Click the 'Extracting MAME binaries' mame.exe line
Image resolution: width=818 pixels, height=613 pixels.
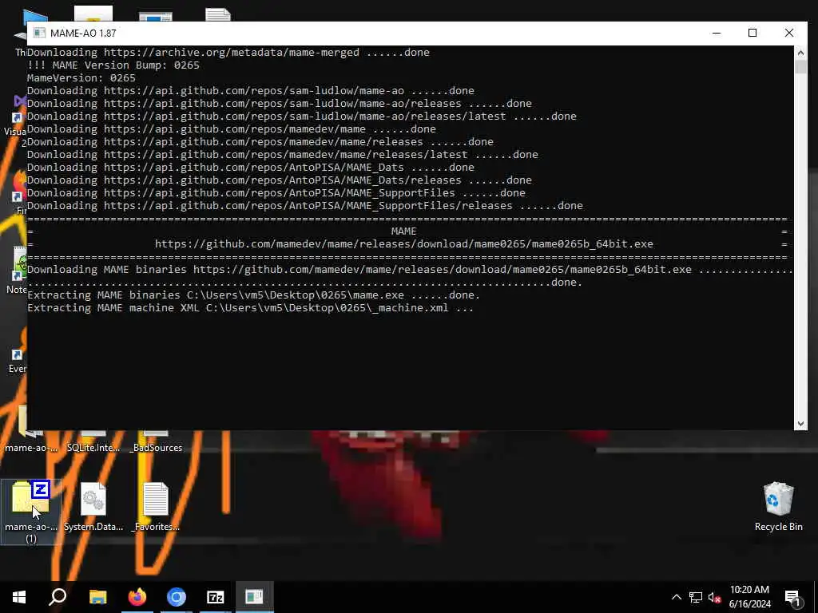click(x=253, y=295)
